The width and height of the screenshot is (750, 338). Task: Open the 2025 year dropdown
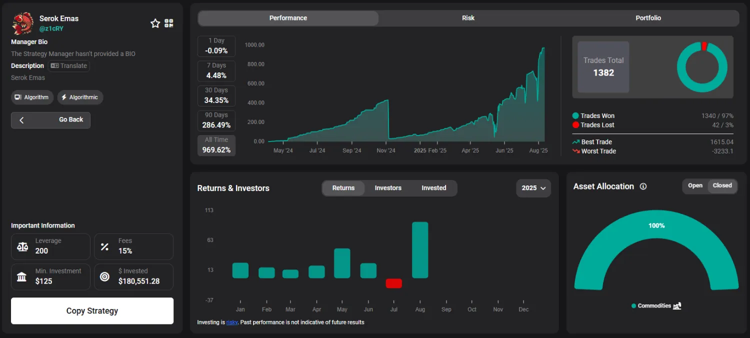[533, 188]
